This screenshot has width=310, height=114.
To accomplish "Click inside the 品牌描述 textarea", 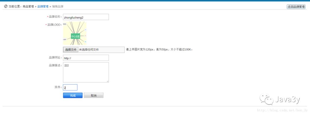I will [x=86, y=72].
